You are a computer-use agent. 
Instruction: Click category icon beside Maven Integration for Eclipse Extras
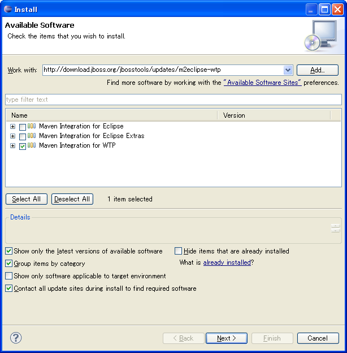click(x=32, y=136)
